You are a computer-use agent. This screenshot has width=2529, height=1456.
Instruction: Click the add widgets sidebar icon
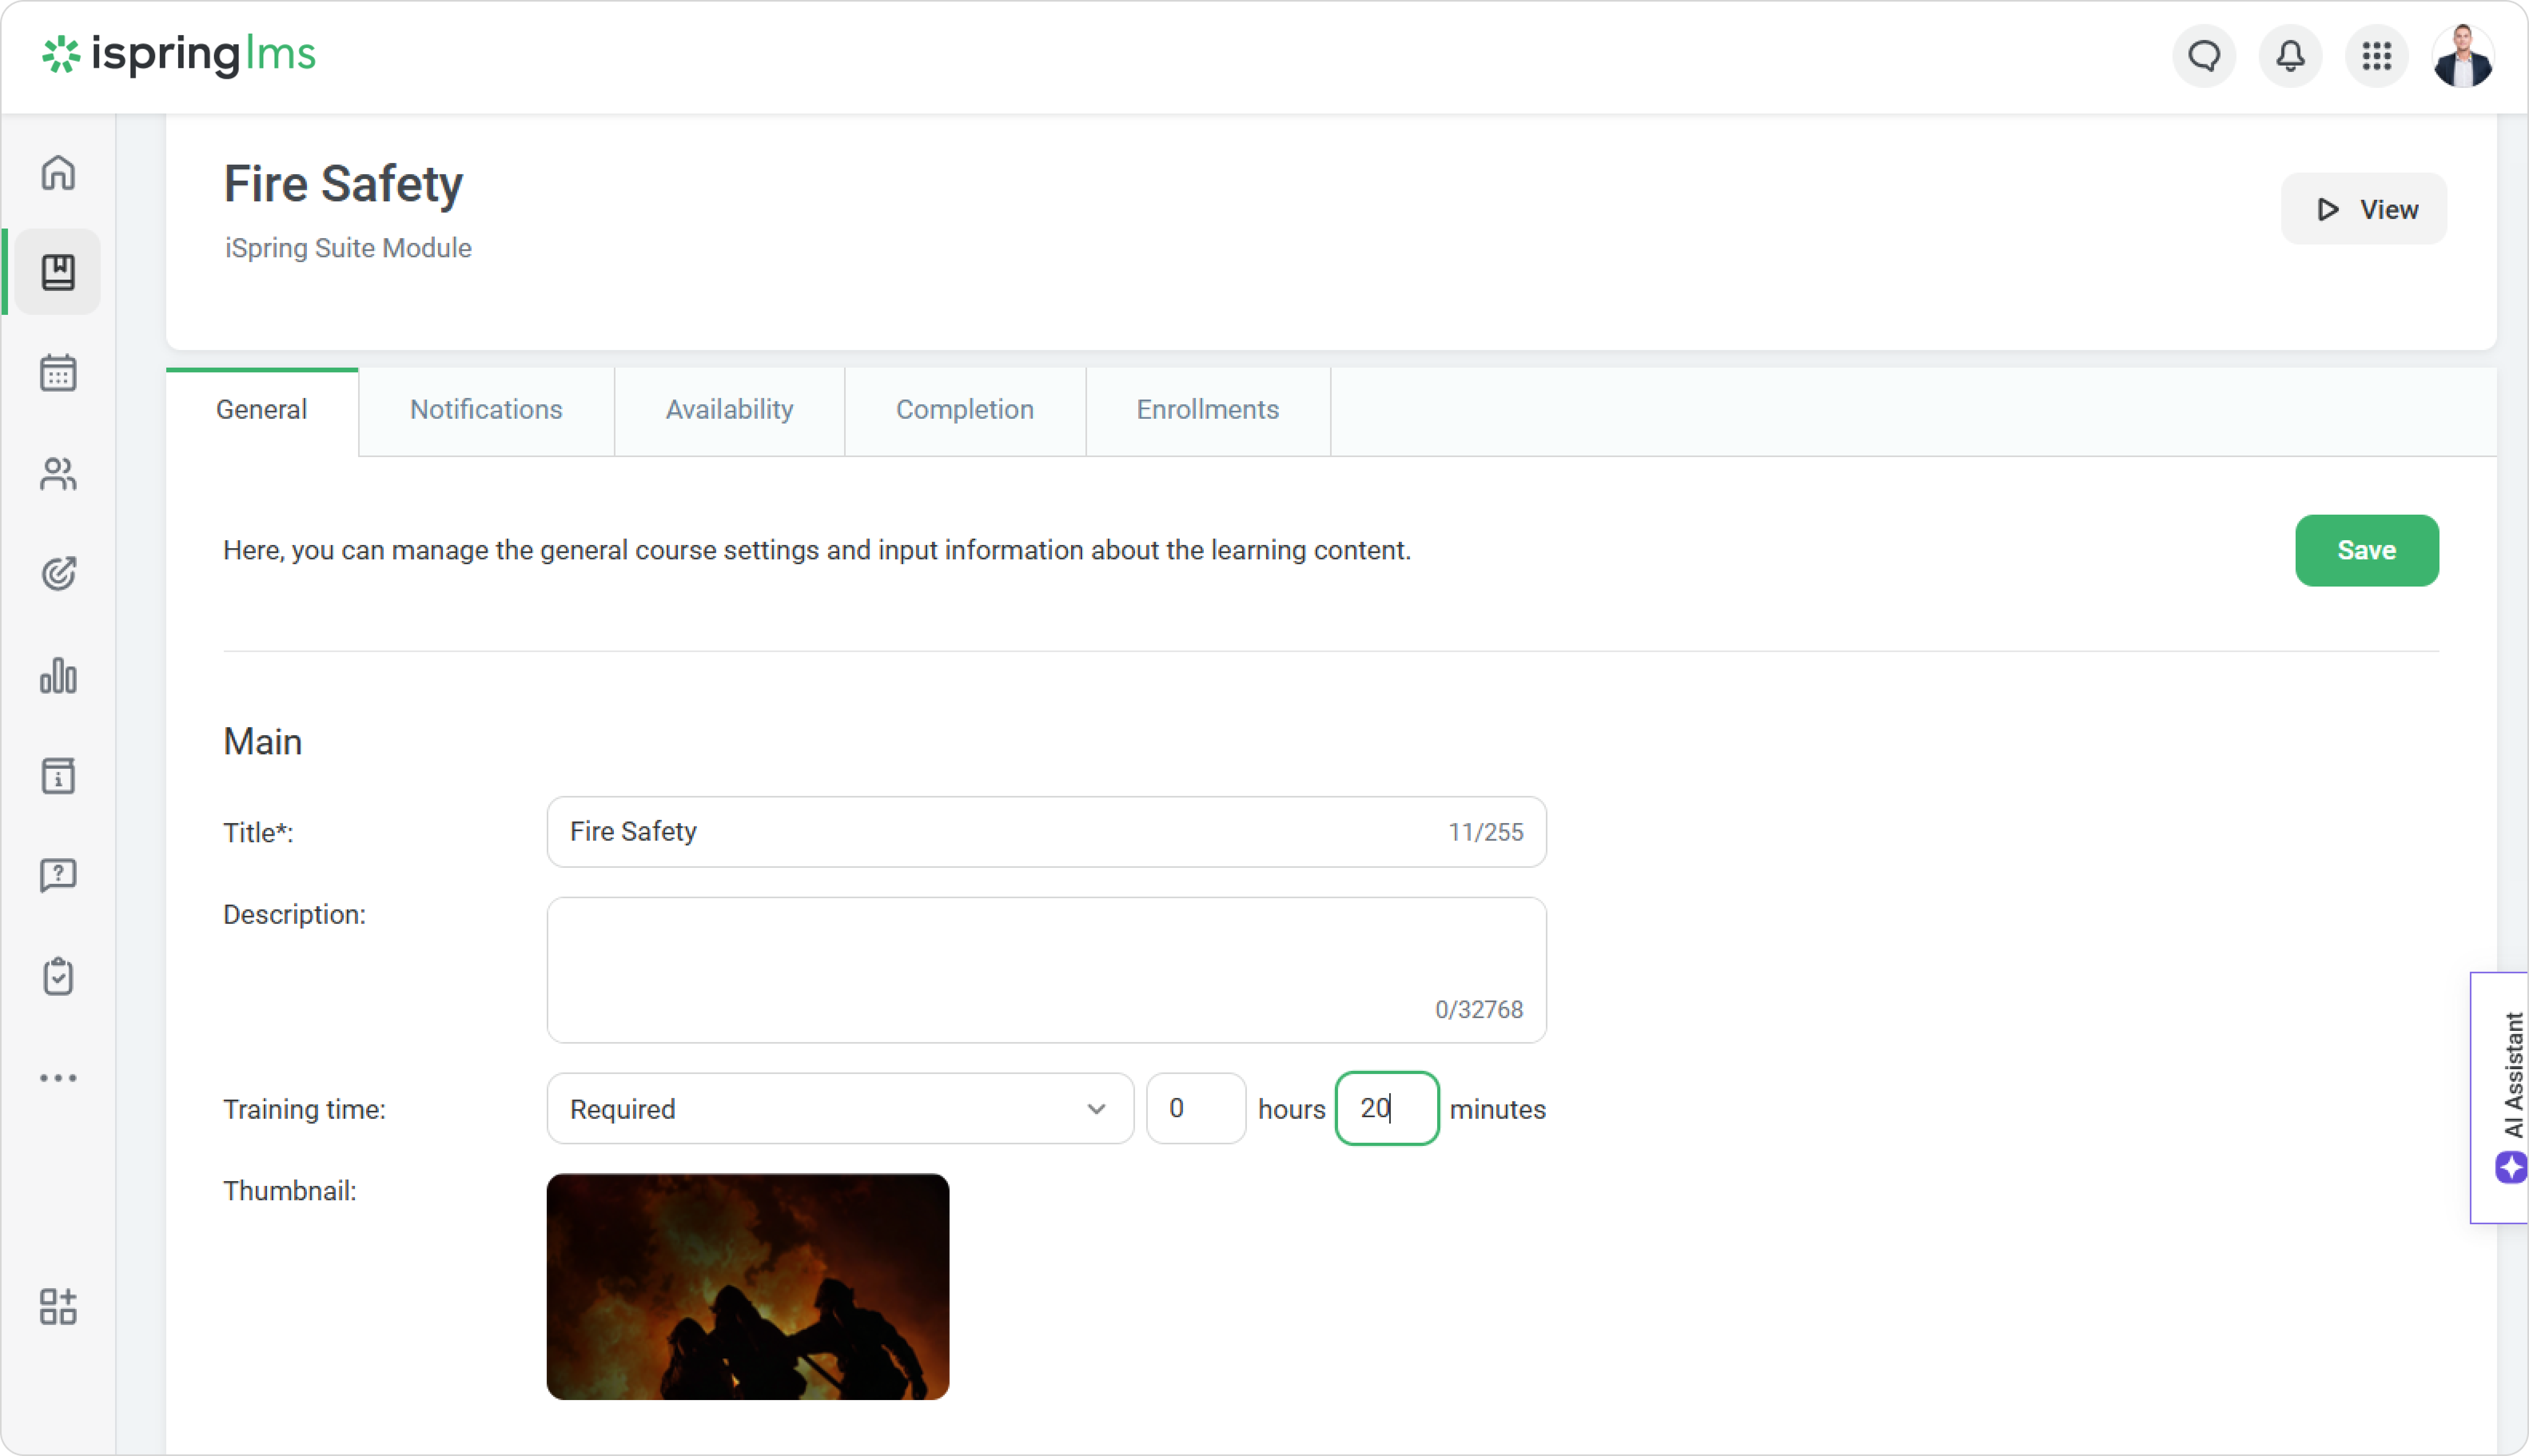58,1306
